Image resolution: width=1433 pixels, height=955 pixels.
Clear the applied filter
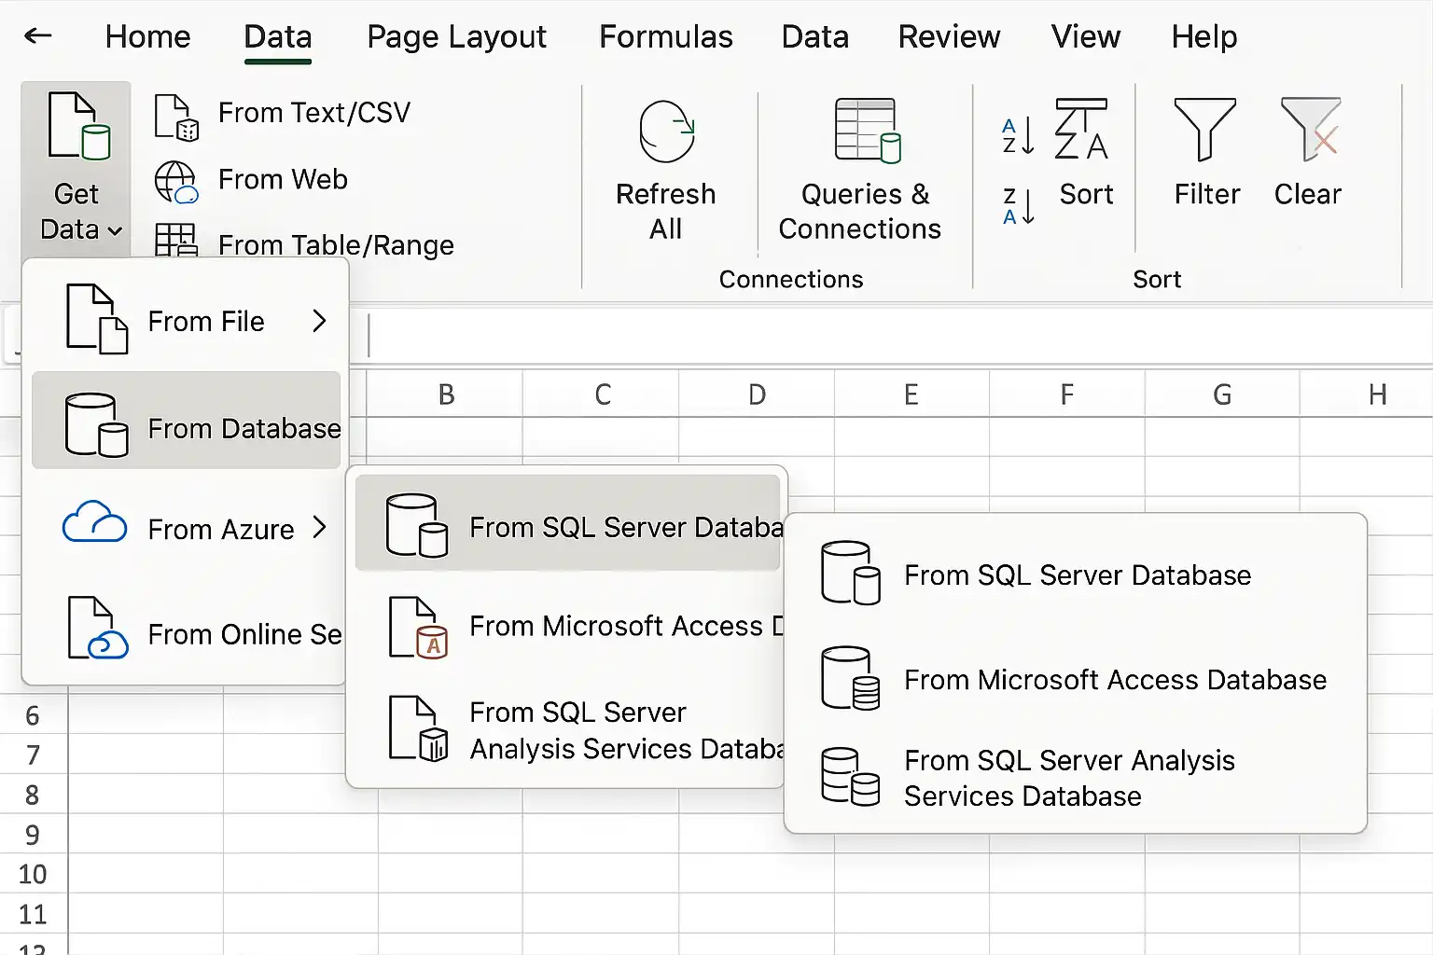(1309, 152)
